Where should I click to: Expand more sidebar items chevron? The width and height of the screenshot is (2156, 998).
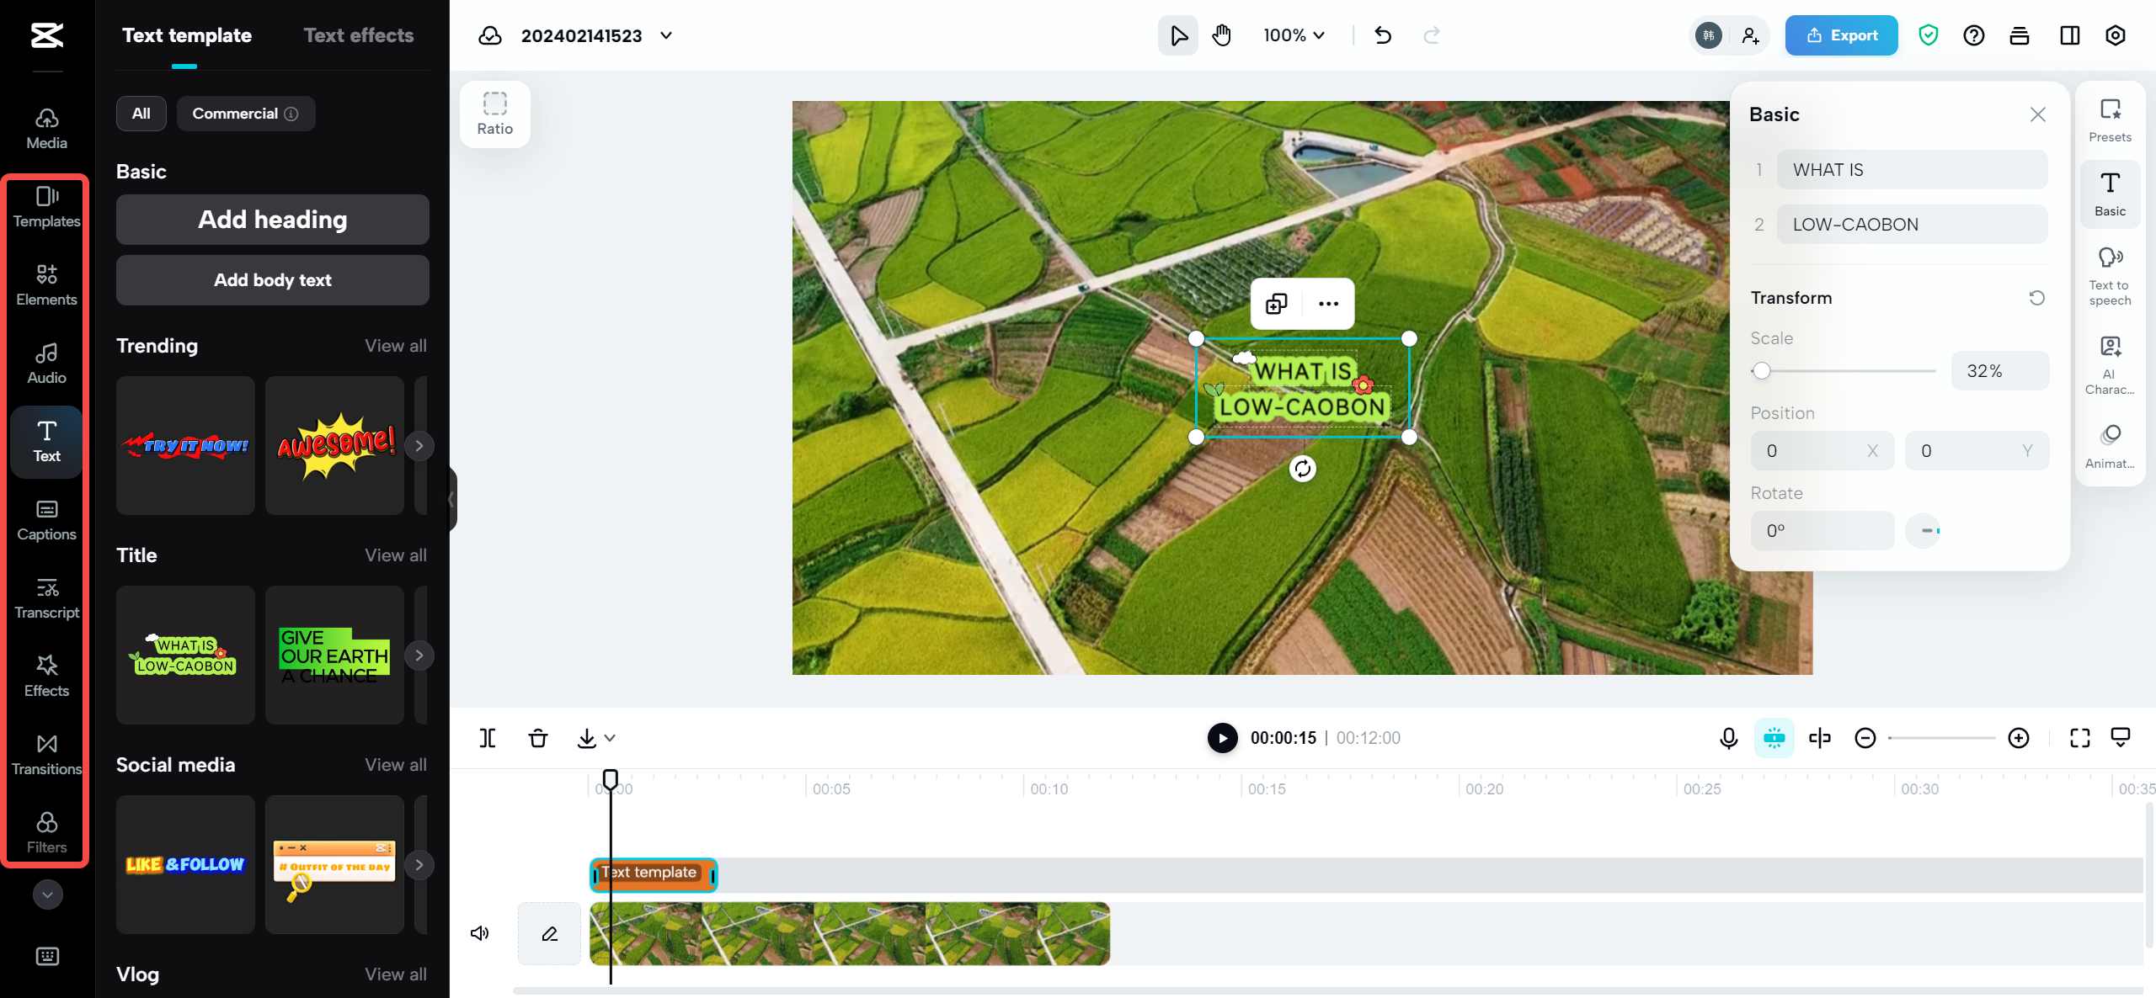47,894
